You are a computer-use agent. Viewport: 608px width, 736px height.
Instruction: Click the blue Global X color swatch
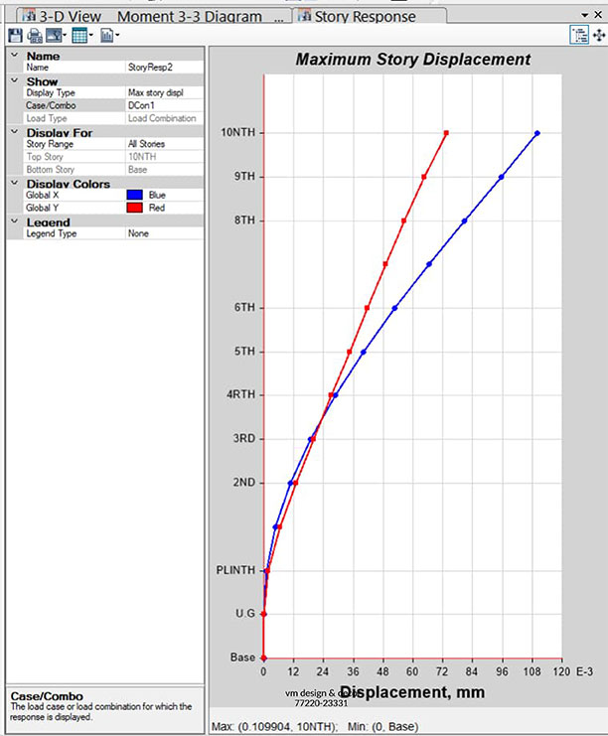tap(136, 196)
